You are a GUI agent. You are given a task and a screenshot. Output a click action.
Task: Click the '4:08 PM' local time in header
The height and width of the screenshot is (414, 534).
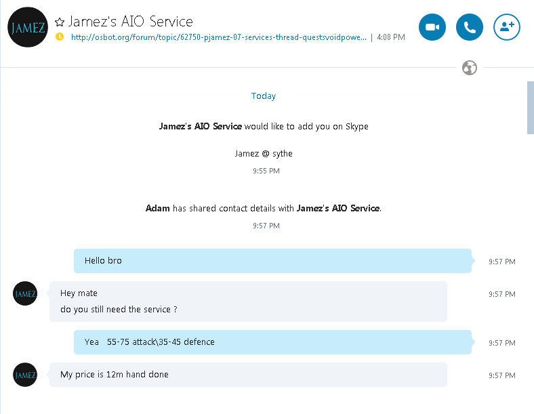point(391,37)
